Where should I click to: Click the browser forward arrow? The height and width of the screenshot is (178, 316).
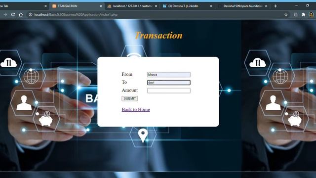click(5, 14)
